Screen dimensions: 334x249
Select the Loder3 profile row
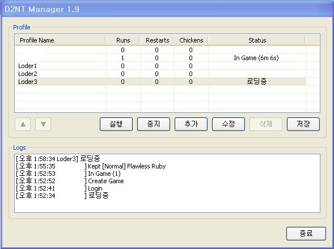[160, 82]
